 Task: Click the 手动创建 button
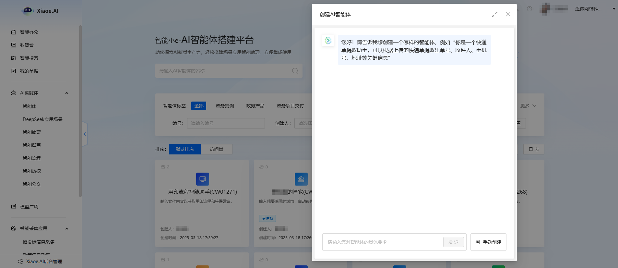[488, 242]
